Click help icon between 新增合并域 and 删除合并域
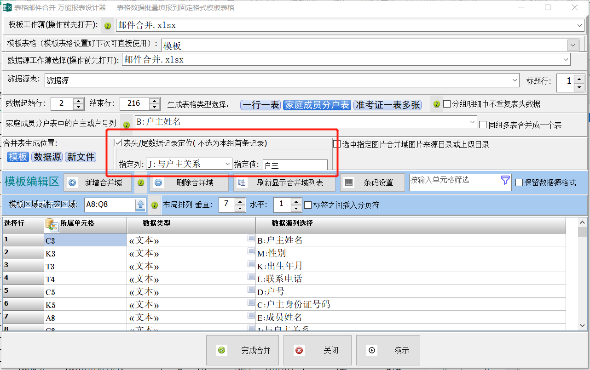590x370 pixels. (142, 182)
